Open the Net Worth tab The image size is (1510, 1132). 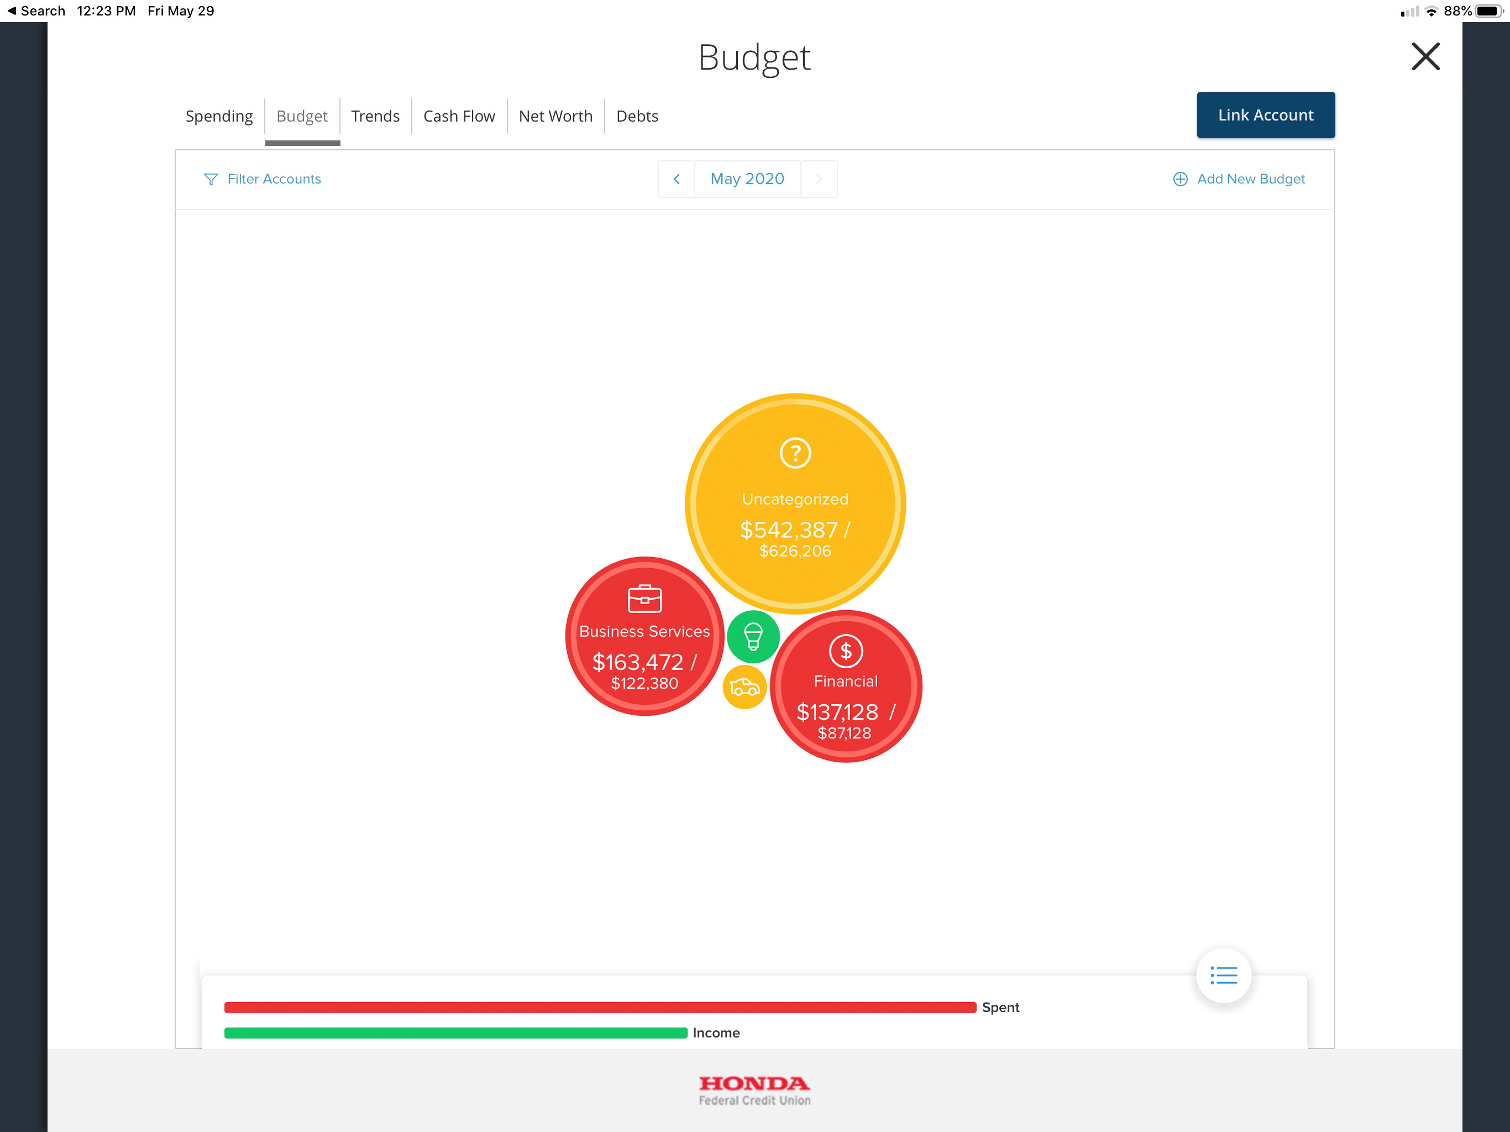(555, 116)
